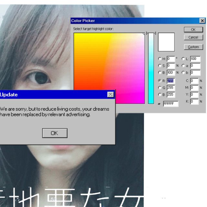Click the hex FFFFFF input field

(170, 104)
